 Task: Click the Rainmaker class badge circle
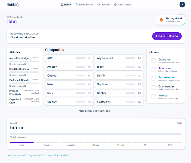(x=154, y=70)
